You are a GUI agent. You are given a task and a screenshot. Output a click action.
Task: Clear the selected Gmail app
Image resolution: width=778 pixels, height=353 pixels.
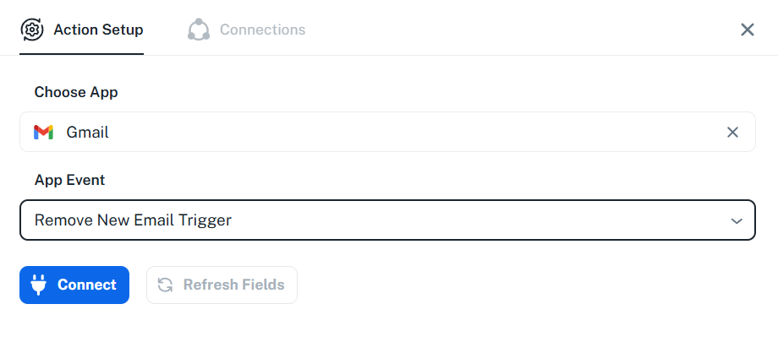(732, 133)
